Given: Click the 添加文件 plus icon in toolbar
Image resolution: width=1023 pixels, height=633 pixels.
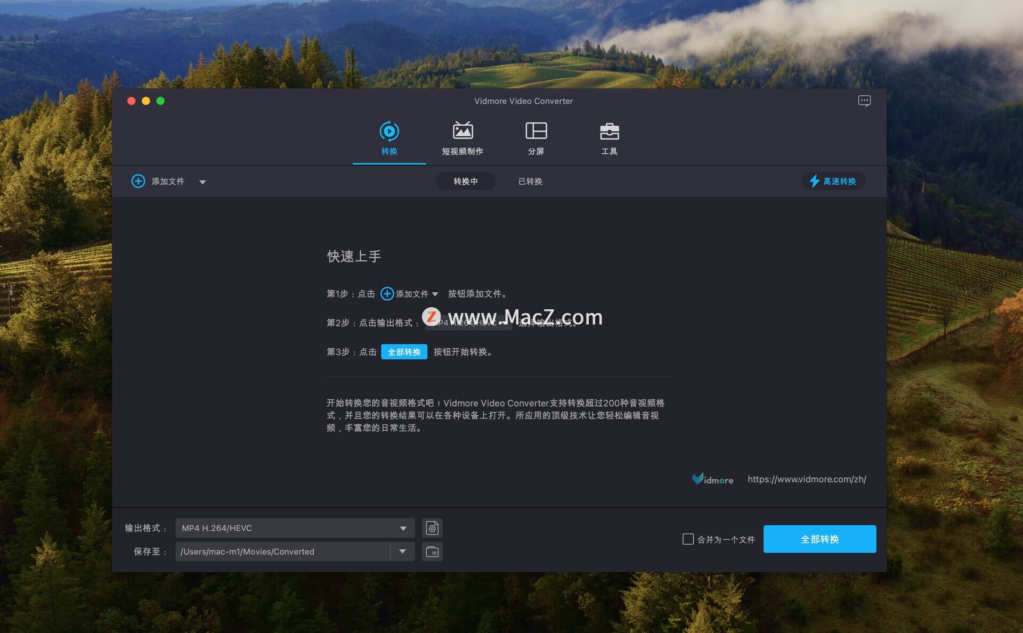Looking at the screenshot, I should [138, 181].
